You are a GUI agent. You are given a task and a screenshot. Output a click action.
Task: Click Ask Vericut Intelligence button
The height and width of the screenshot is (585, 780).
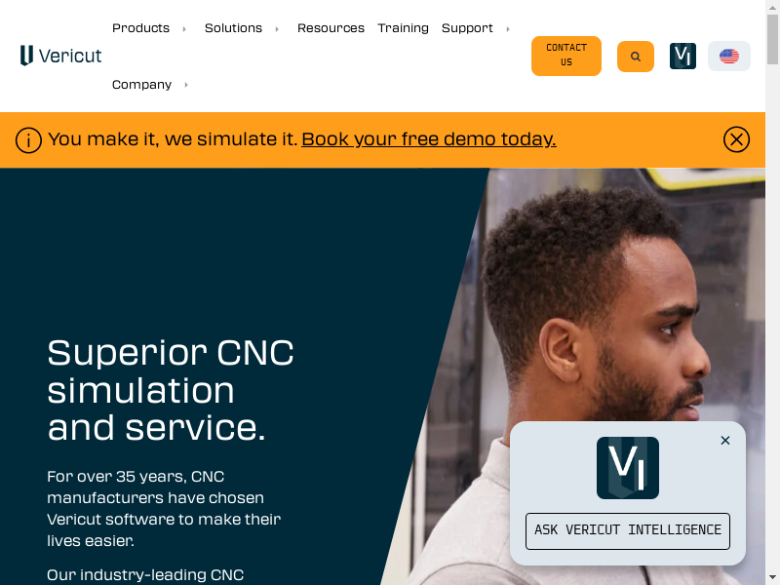627,530
